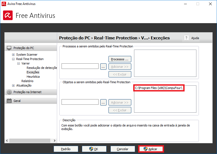Select Heurística in the tree

click(x=33, y=77)
